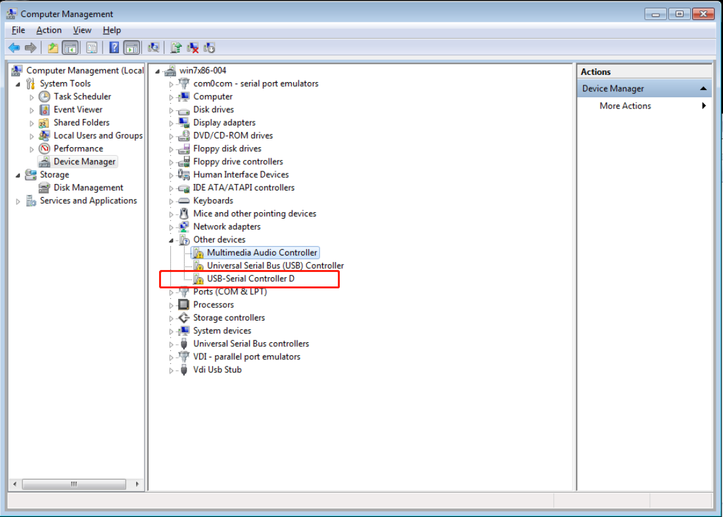
Task: Click the Universal Serial Bus (USB) Controller warning icon
Action: [x=198, y=266]
